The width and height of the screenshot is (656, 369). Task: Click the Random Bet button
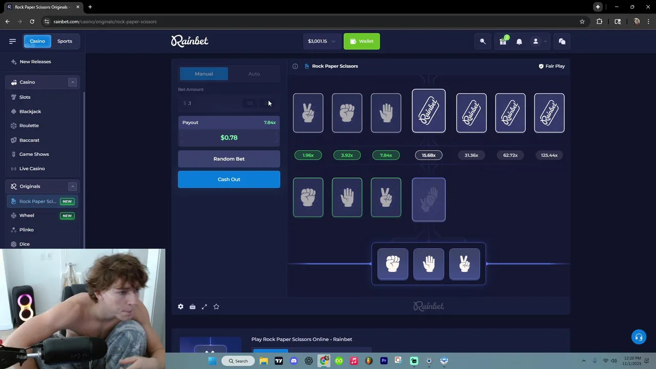pyautogui.click(x=229, y=159)
